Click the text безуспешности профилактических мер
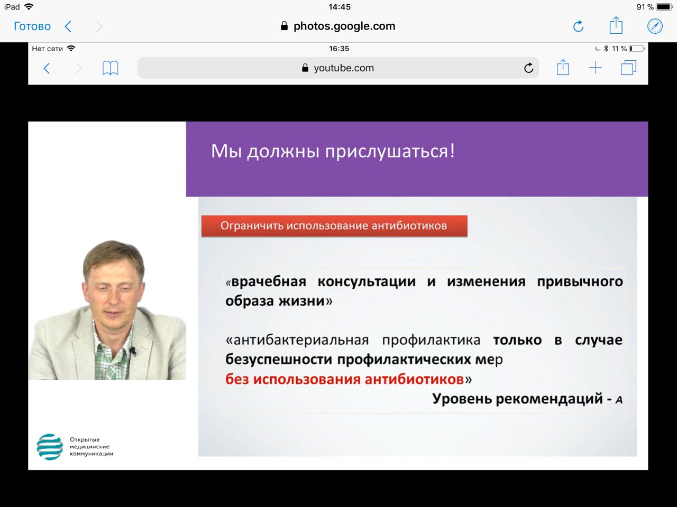The image size is (677, 507). [x=364, y=360]
